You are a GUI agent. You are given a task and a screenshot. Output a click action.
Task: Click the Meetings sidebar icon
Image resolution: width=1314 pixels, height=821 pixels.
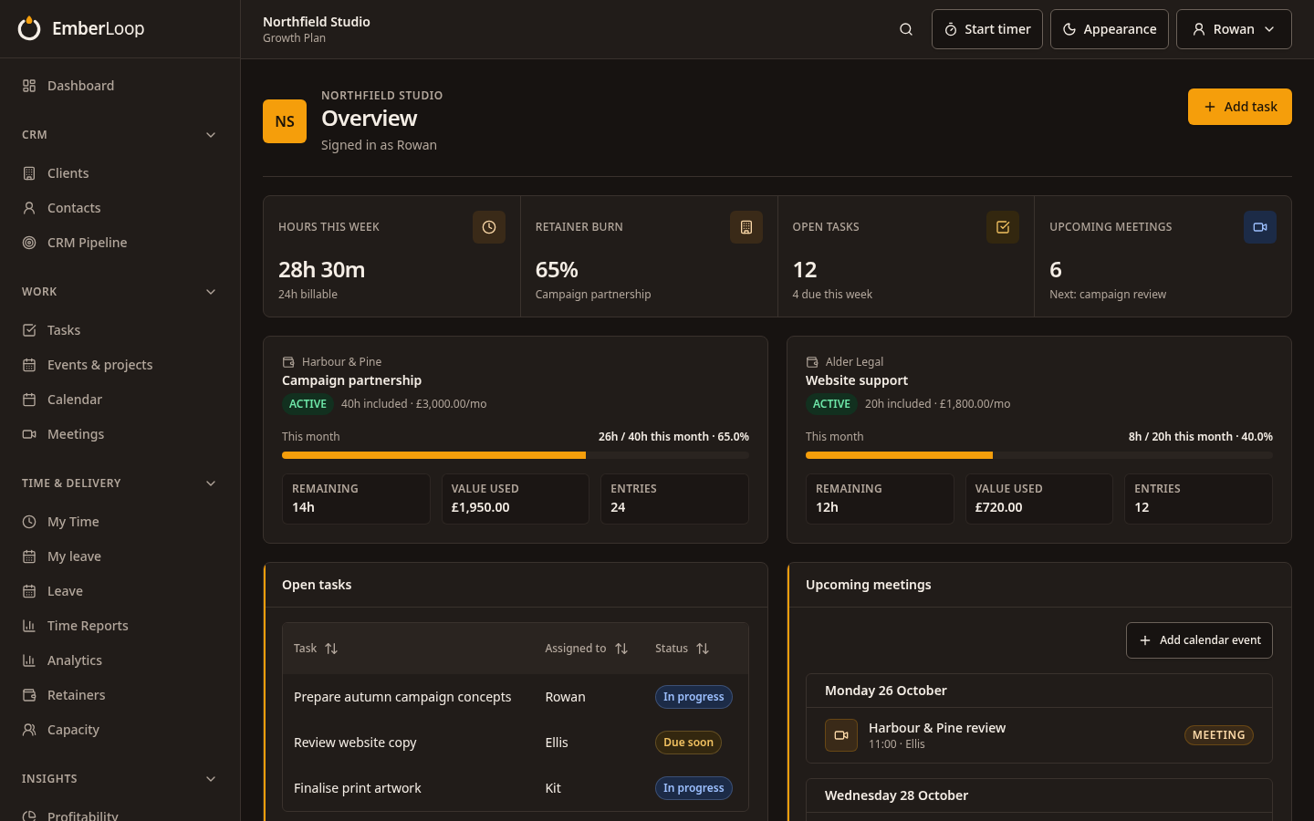pos(29,434)
